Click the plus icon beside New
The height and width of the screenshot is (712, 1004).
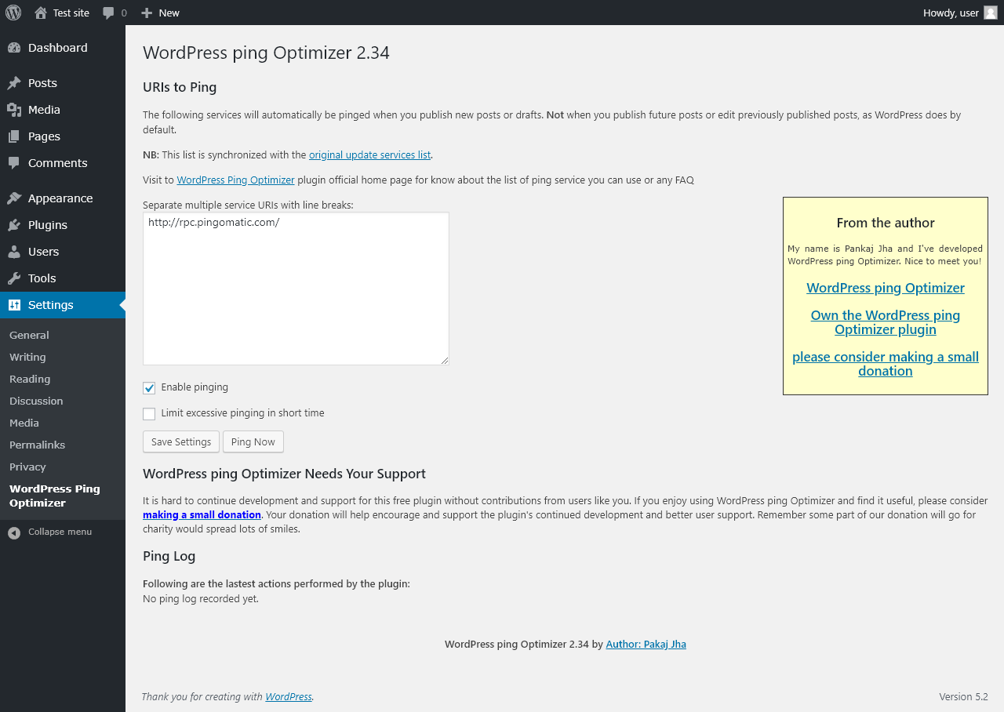[147, 13]
